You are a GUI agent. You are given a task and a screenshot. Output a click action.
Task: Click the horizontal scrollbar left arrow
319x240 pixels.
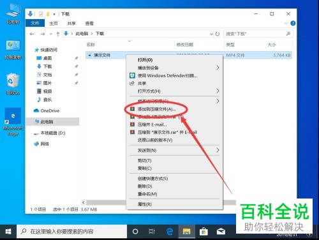[x=84, y=202]
